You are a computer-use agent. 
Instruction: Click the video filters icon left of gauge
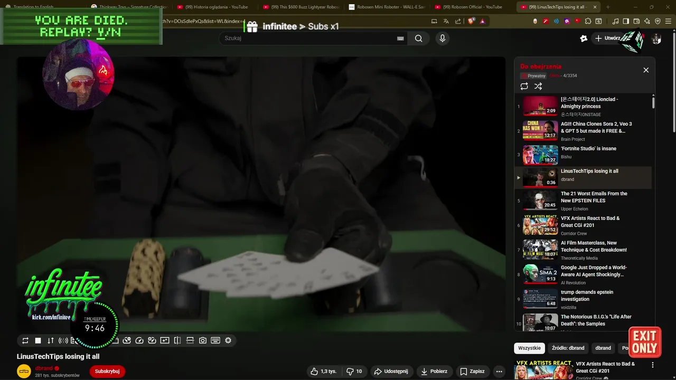point(127,340)
